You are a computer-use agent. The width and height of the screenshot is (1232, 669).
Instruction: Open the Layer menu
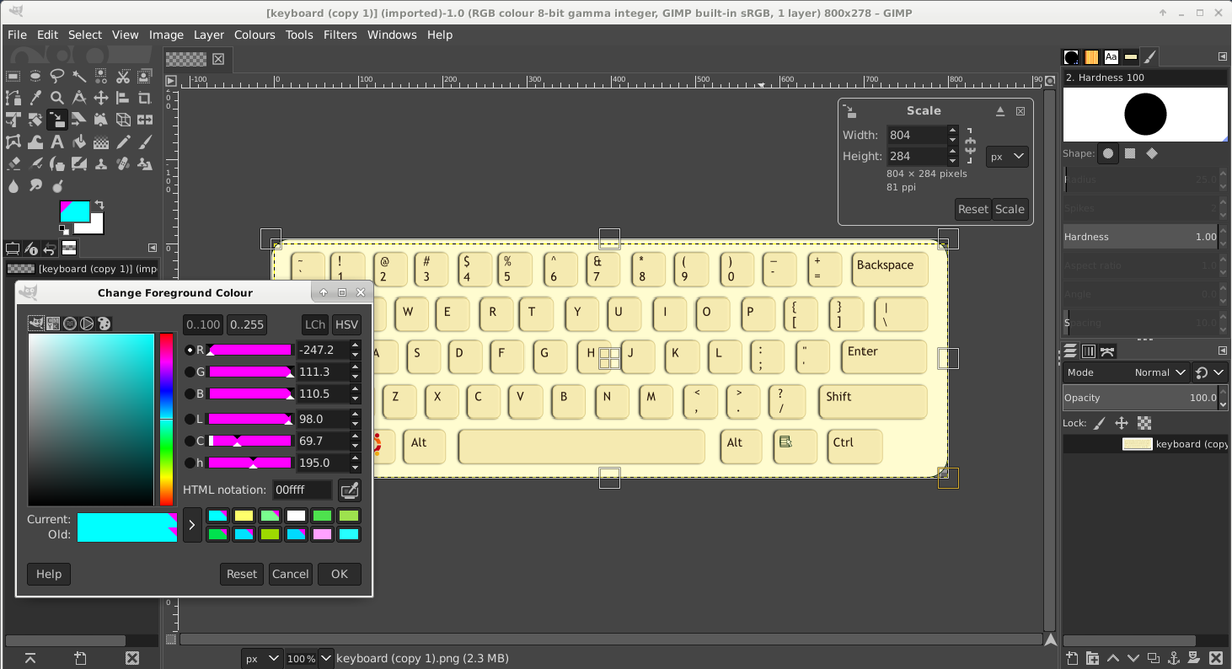[209, 35]
